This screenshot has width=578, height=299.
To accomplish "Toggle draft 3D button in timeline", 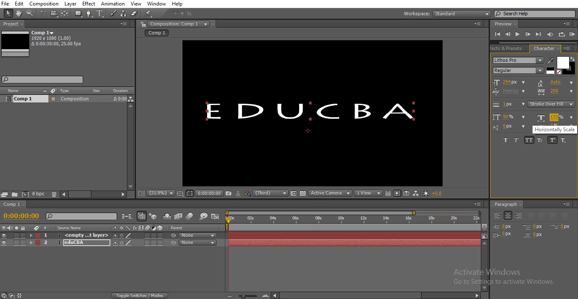I will [x=153, y=216].
